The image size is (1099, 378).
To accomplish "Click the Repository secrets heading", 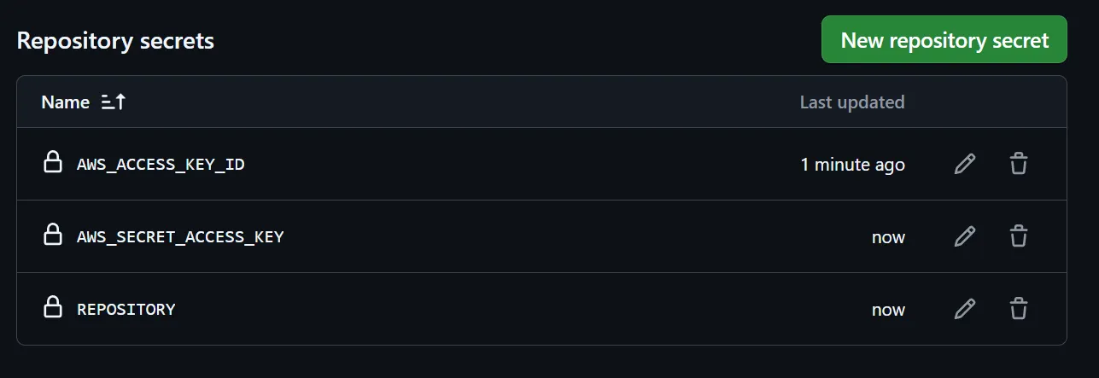I will coord(115,40).
